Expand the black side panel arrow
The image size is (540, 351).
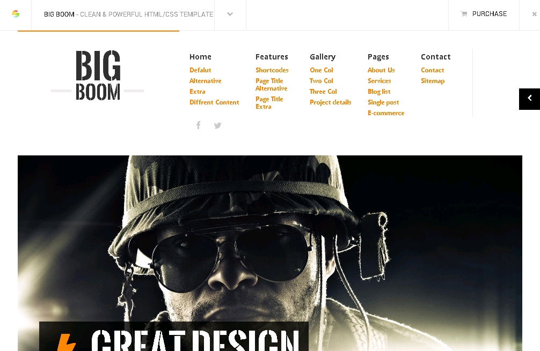point(529,99)
